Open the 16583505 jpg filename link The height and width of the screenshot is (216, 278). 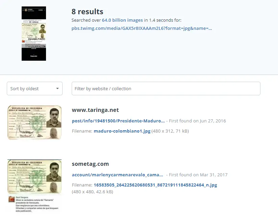tap(155, 185)
